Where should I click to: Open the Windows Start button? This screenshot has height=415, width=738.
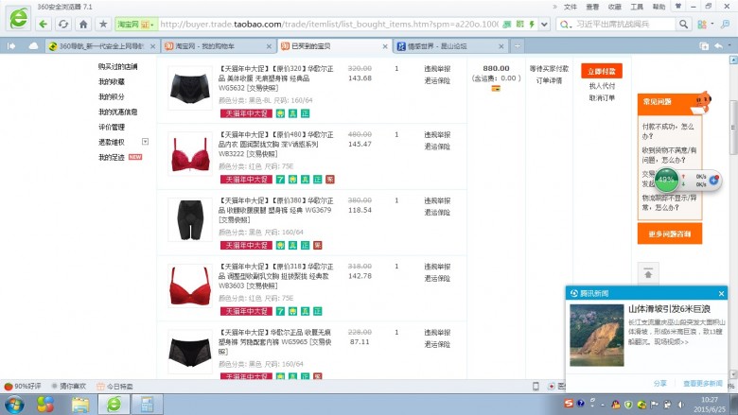14,405
